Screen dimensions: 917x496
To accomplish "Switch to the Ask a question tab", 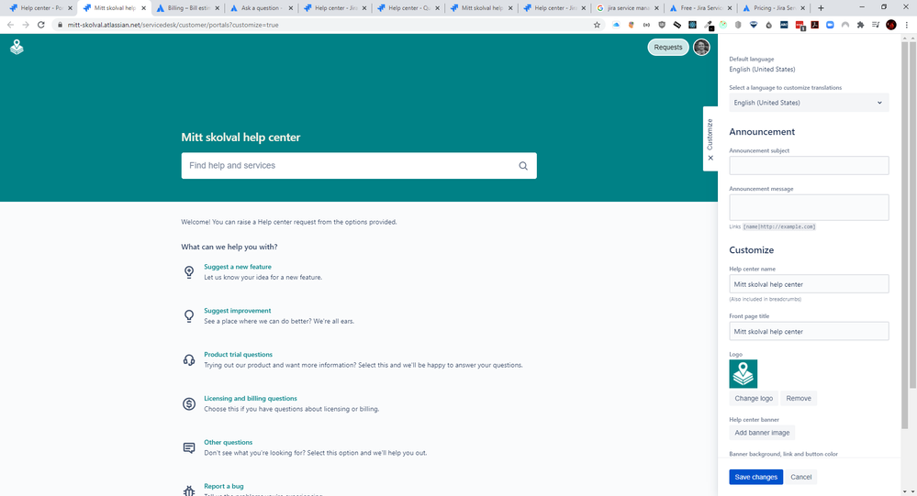I will point(261,8).
